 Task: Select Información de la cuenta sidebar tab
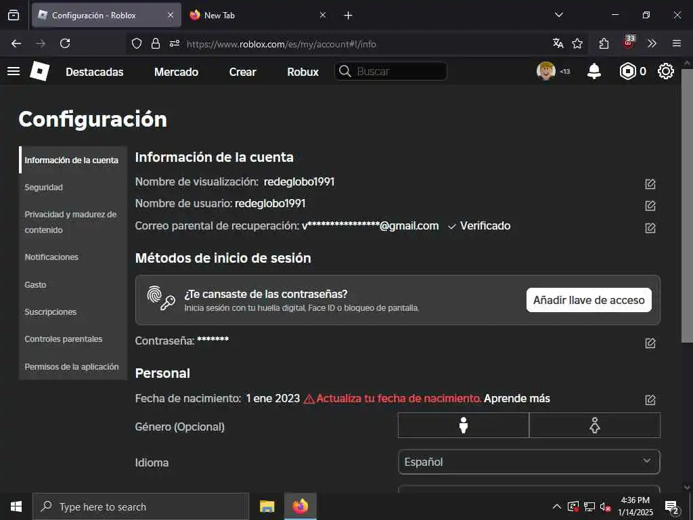tap(72, 160)
